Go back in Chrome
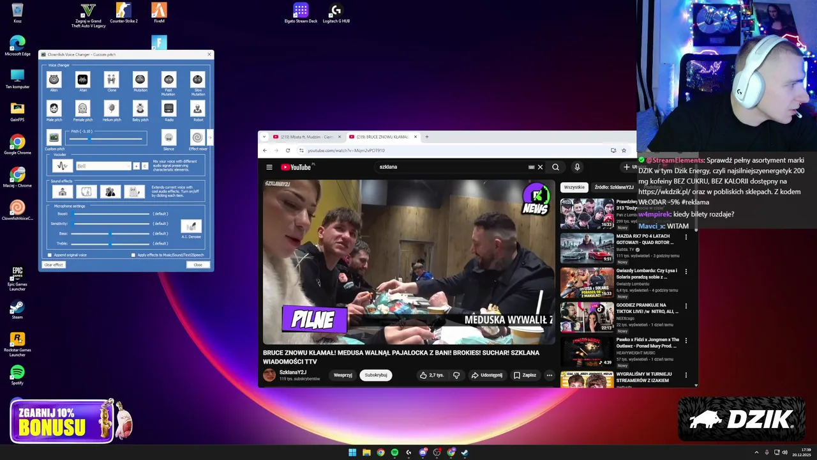The width and height of the screenshot is (817, 460). pyautogui.click(x=264, y=150)
